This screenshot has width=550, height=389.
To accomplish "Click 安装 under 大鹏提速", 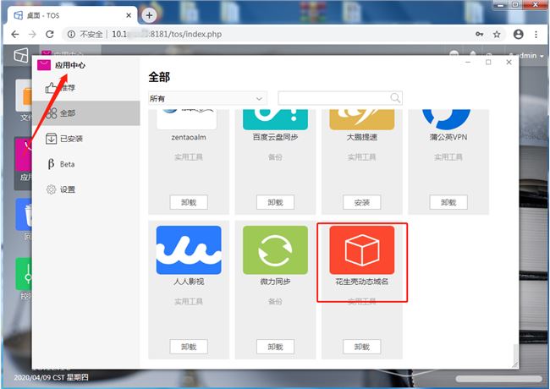I will pos(362,202).
